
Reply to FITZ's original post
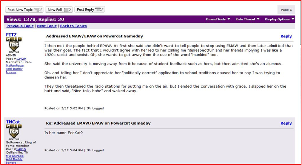(286, 36)
